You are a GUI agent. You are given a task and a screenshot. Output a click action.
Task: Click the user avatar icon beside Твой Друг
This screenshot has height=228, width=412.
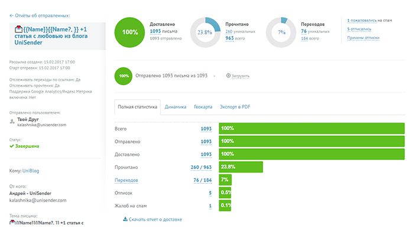pyautogui.click(x=12, y=122)
